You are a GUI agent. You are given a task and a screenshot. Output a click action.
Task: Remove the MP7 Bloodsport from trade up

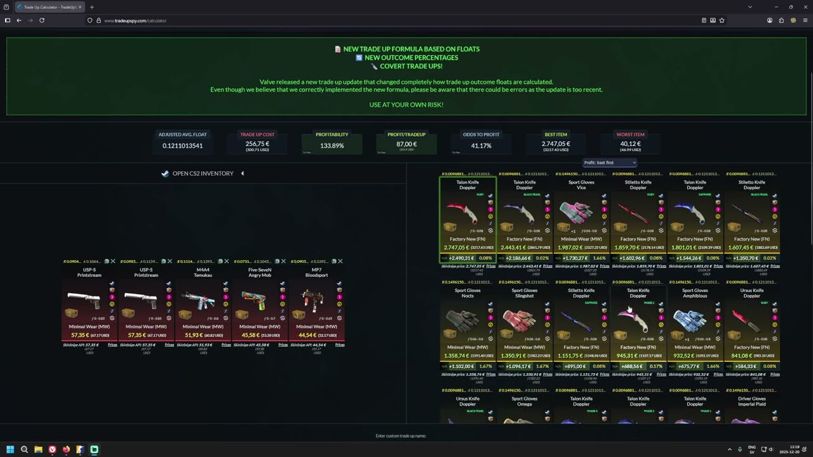(x=340, y=261)
